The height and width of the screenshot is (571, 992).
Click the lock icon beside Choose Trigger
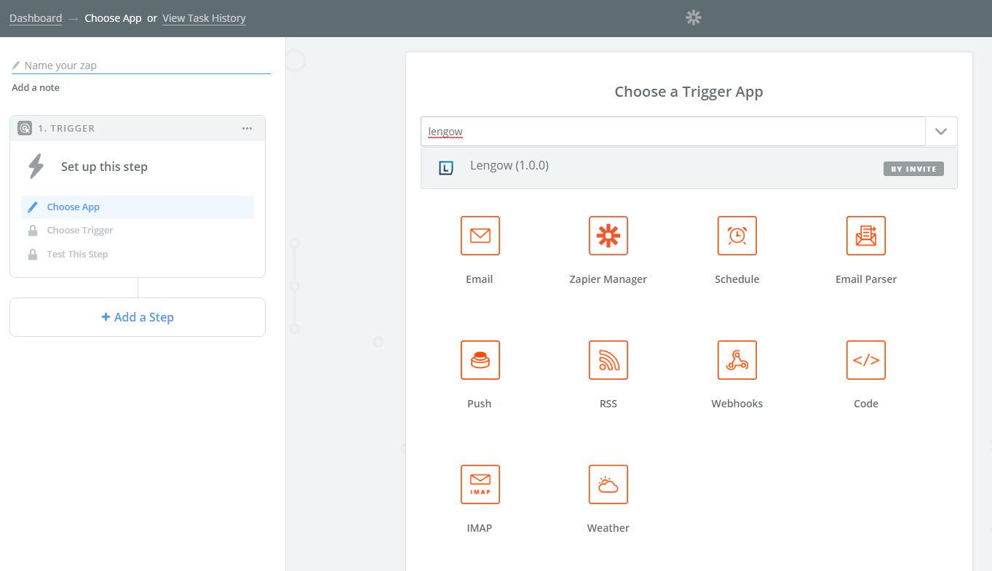point(32,231)
